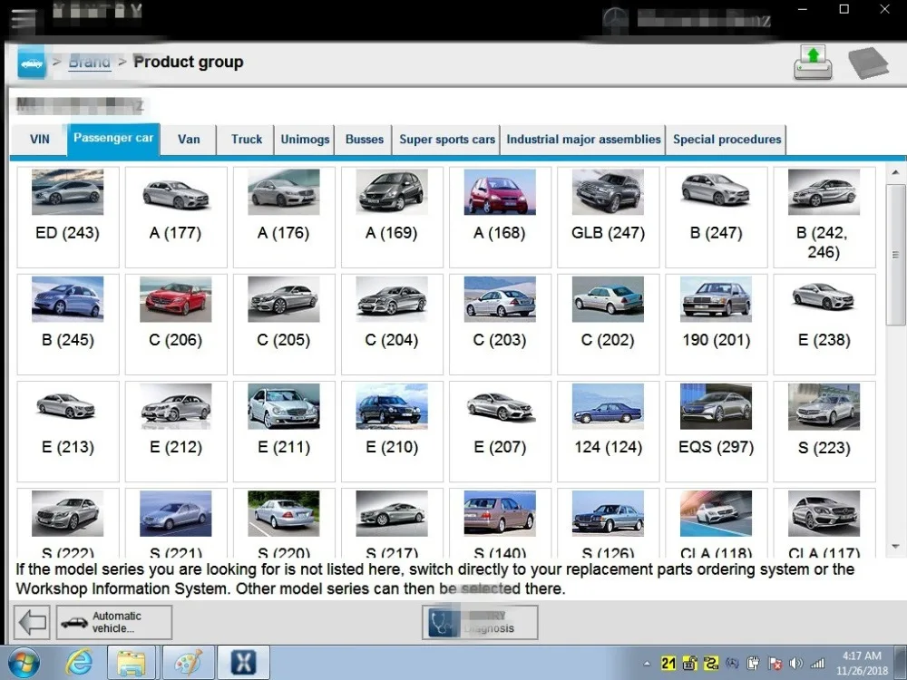Open the hamburger menu icon

[24, 19]
